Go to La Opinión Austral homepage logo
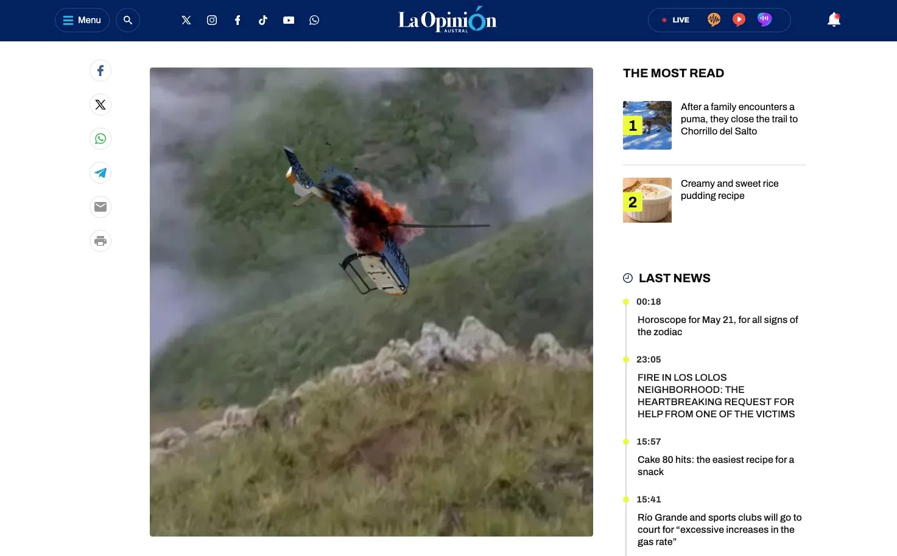 (448, 19)
